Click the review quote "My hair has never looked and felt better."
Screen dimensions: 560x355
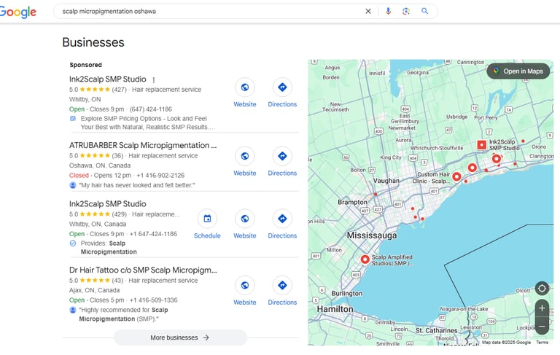pyautogui.click(x=137, y=185)
